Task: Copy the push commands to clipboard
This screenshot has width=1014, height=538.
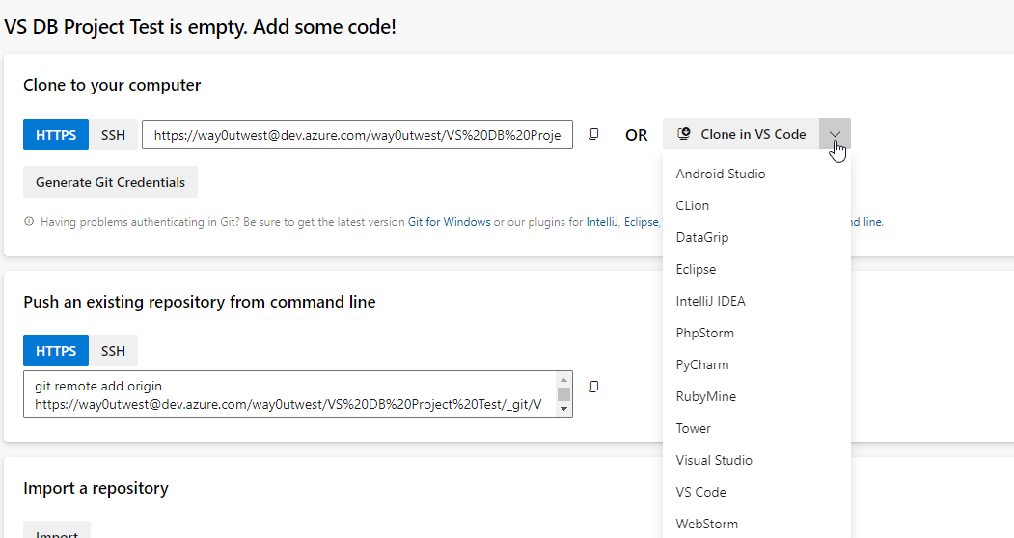Action: pyautogui.click(x=593, y=387)
